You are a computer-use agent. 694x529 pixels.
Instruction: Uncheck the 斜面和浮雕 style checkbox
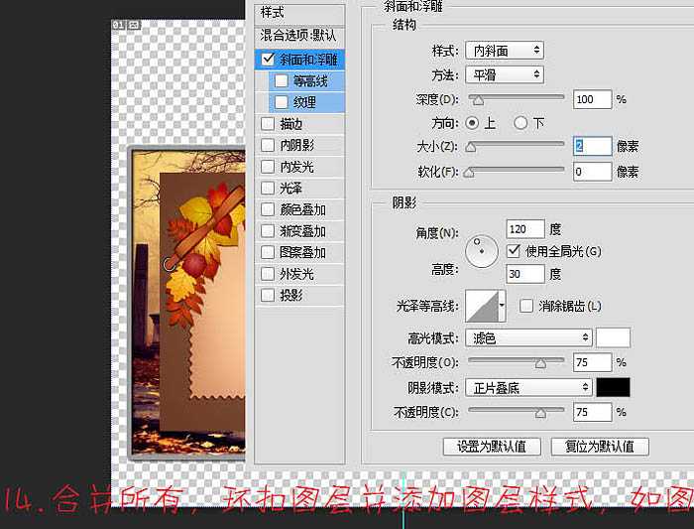click(x=268, y=60)
